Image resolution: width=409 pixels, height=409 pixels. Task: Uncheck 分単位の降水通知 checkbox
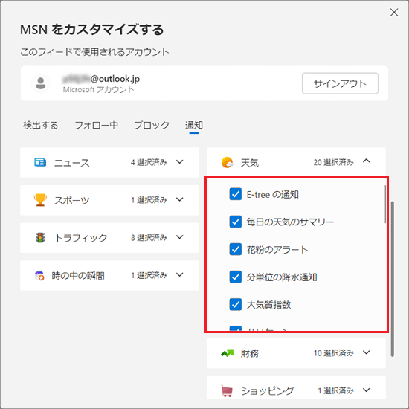coord(235,277)
